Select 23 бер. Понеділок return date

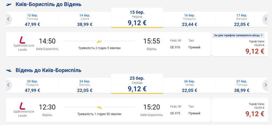pos(32,86)
